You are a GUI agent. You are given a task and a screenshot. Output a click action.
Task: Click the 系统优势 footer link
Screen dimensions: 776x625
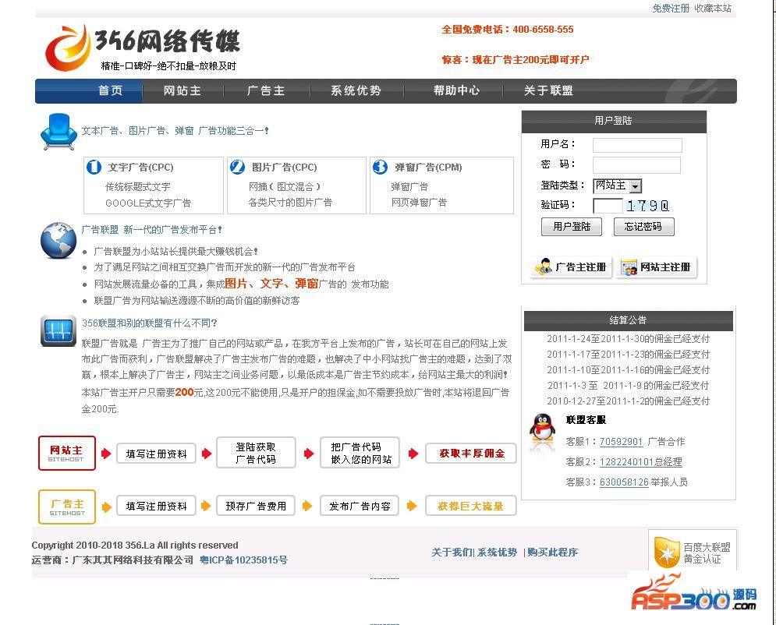(x=497, y=553)
